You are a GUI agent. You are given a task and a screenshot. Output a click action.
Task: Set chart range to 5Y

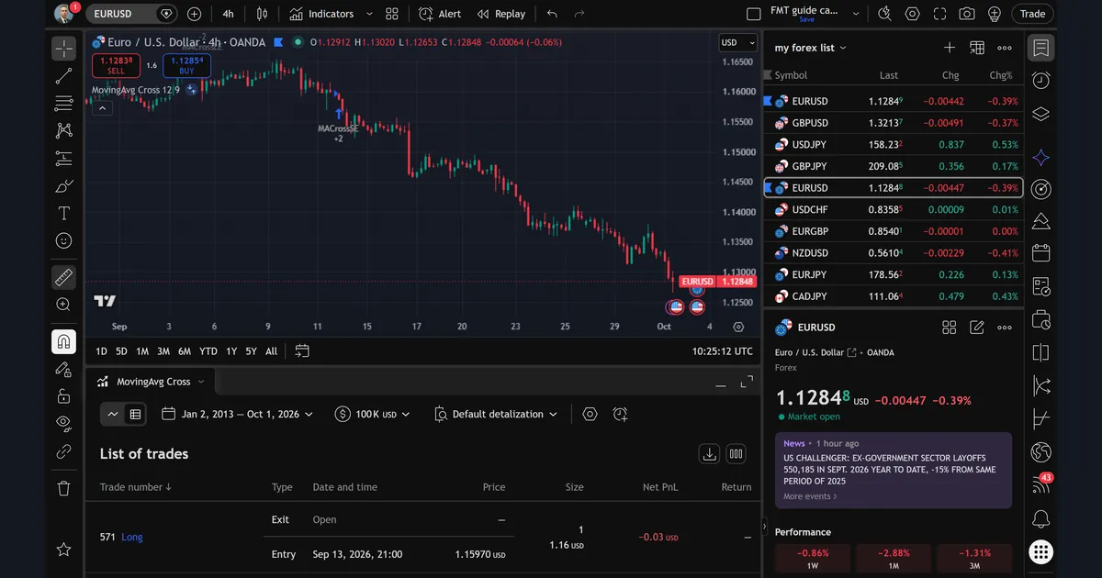(x=251, y=350)
